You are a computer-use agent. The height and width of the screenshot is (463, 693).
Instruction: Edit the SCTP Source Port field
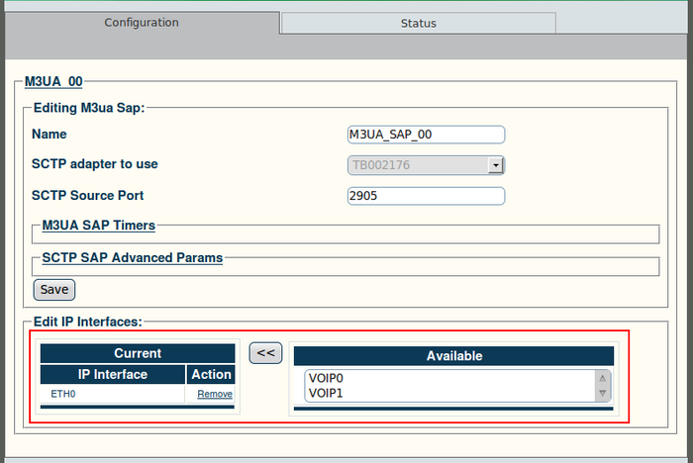426,196
